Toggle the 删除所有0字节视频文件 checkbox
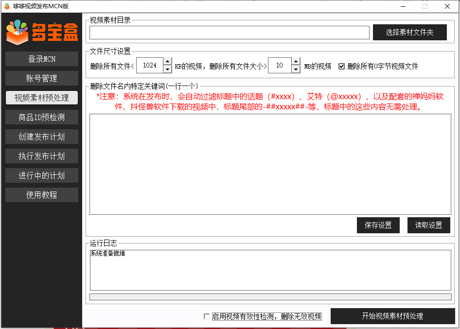Screen dimensions: 460x329 point(341,66)
